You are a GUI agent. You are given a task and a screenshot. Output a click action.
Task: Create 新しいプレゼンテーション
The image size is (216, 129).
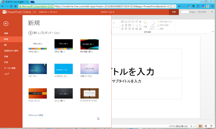44,33
